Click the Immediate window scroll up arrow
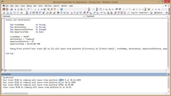This screenshot has width=171, height=96. click(168, 77)
